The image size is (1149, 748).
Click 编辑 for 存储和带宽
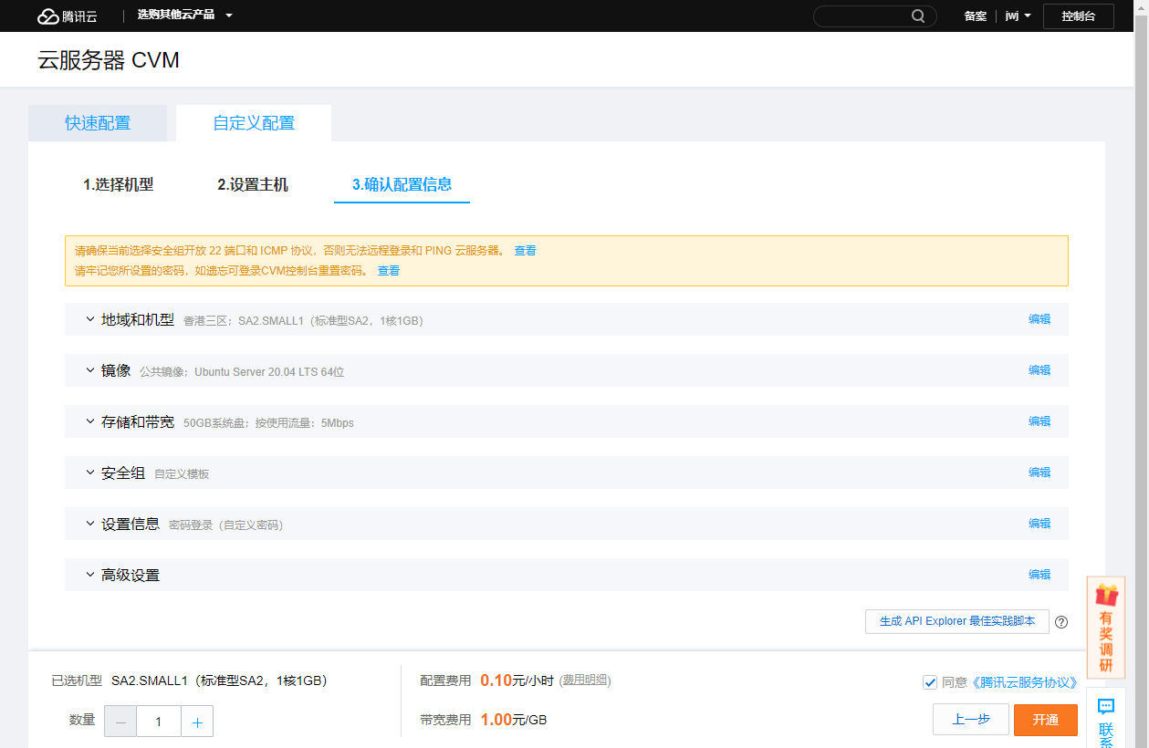(x=1039, y=421)
